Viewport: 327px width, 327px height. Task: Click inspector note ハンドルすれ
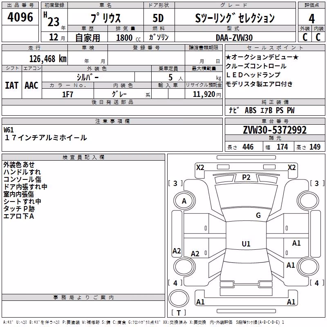point(22,172)
